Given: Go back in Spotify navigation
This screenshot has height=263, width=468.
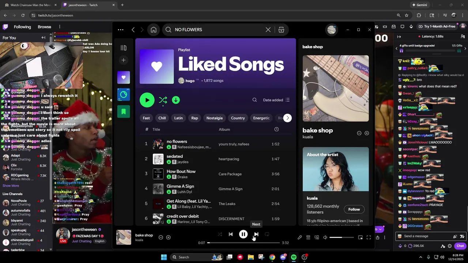Looking at the screenshot, I should [x=133, y=30].
